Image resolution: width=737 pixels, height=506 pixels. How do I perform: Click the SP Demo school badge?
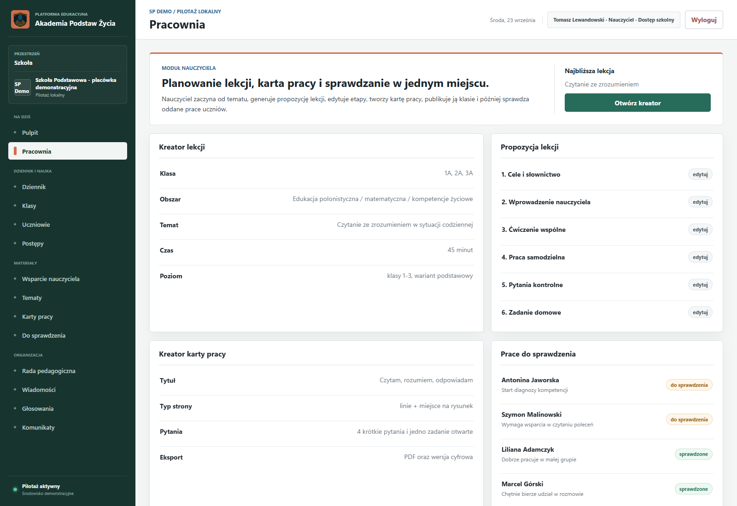click(22, 87)
